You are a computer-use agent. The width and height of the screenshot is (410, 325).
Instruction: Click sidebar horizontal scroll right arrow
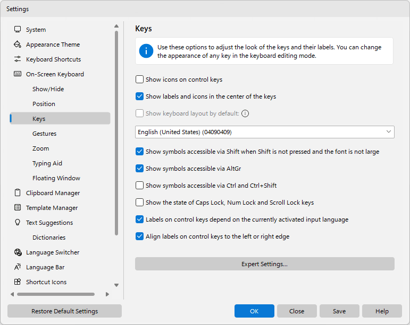(x=107, y=294)
